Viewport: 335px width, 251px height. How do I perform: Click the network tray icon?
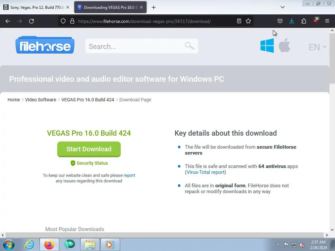294,245
